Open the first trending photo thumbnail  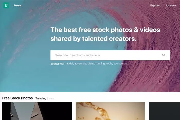(37, 111)
